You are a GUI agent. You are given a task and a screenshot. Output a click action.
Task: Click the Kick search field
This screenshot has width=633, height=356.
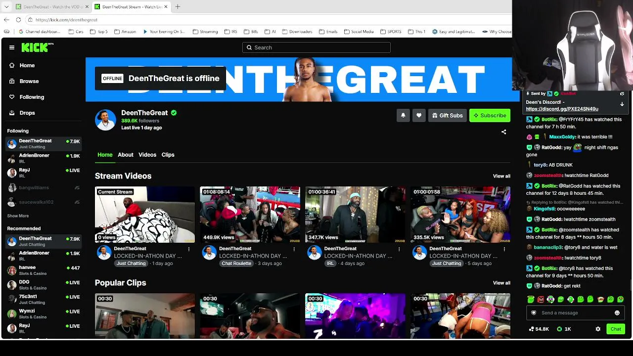coord(316,47)
